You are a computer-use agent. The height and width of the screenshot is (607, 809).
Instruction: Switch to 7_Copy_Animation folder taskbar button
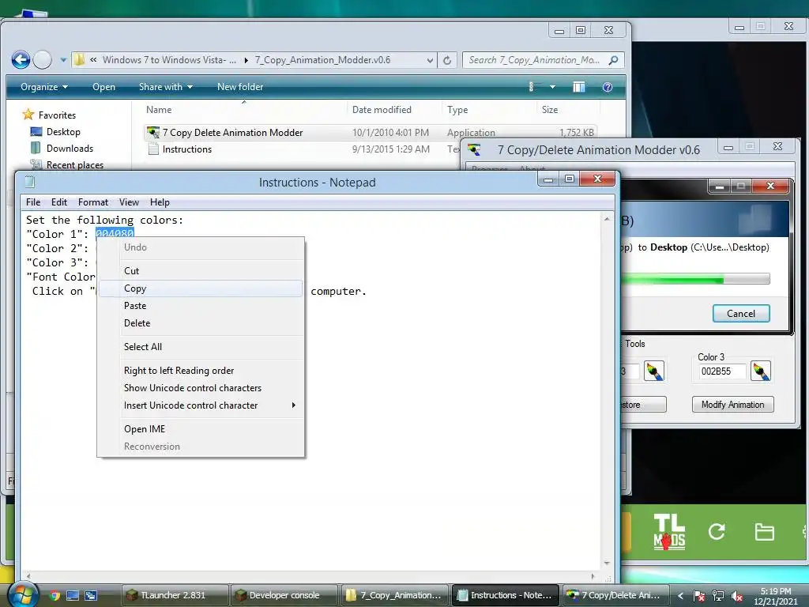pyautogui.click(x=394, y=595)
